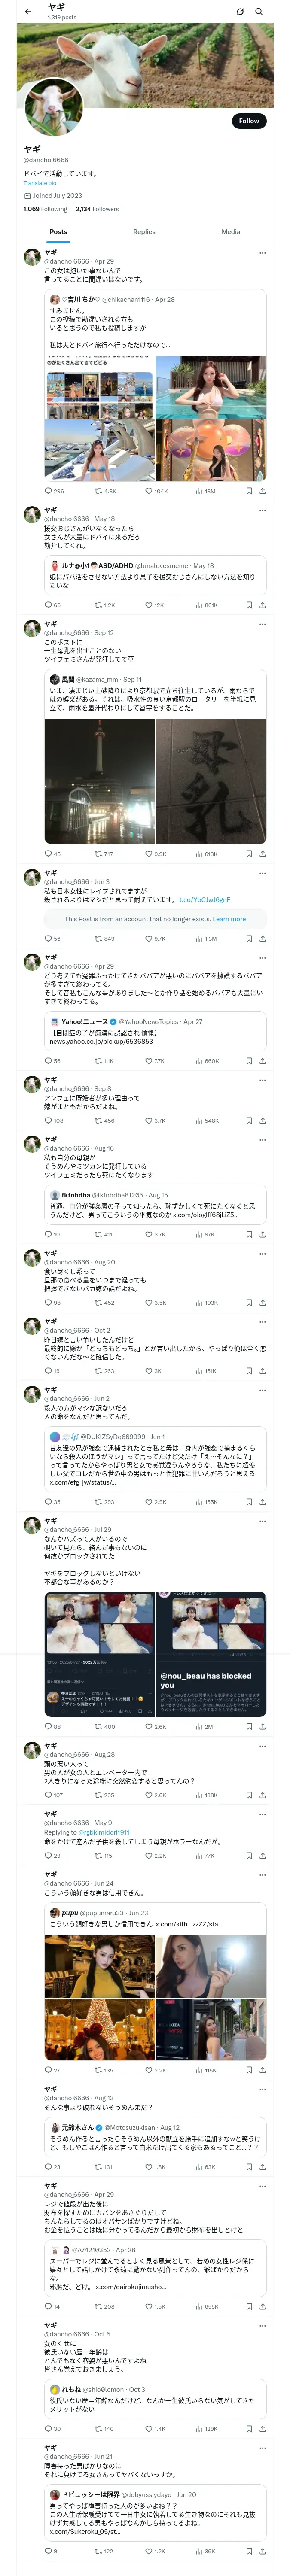Open the 2,134 Followers list
This screenshot has width=290, height=2576.
click(97, 209)
